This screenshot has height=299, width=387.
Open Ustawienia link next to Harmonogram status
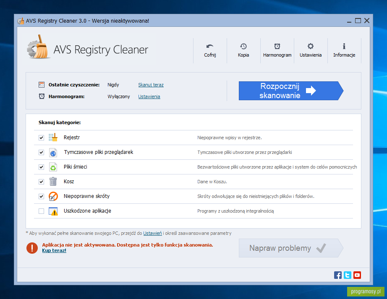coord(149,96)
